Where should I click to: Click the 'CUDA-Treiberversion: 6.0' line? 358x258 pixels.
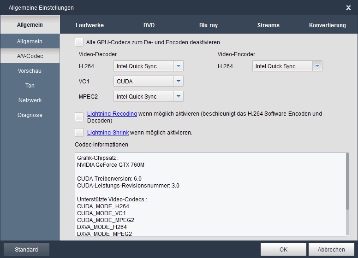[x=109, y=178]
